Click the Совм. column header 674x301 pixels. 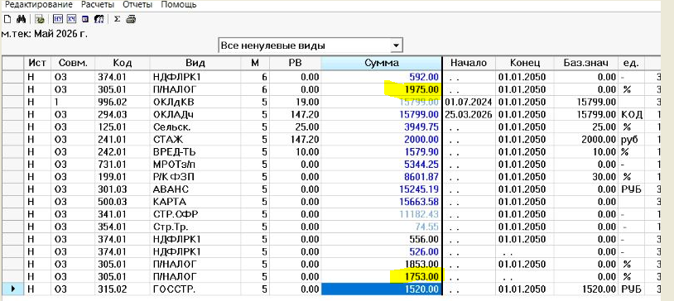pyautogui.click(x=73, y=63)
